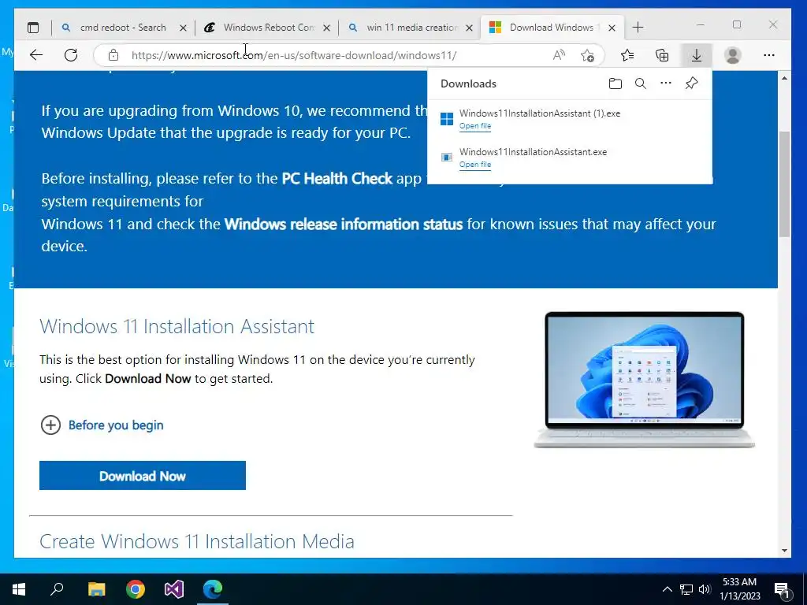Launch Google Chrome from the taskbar

[x=136, y=589]
